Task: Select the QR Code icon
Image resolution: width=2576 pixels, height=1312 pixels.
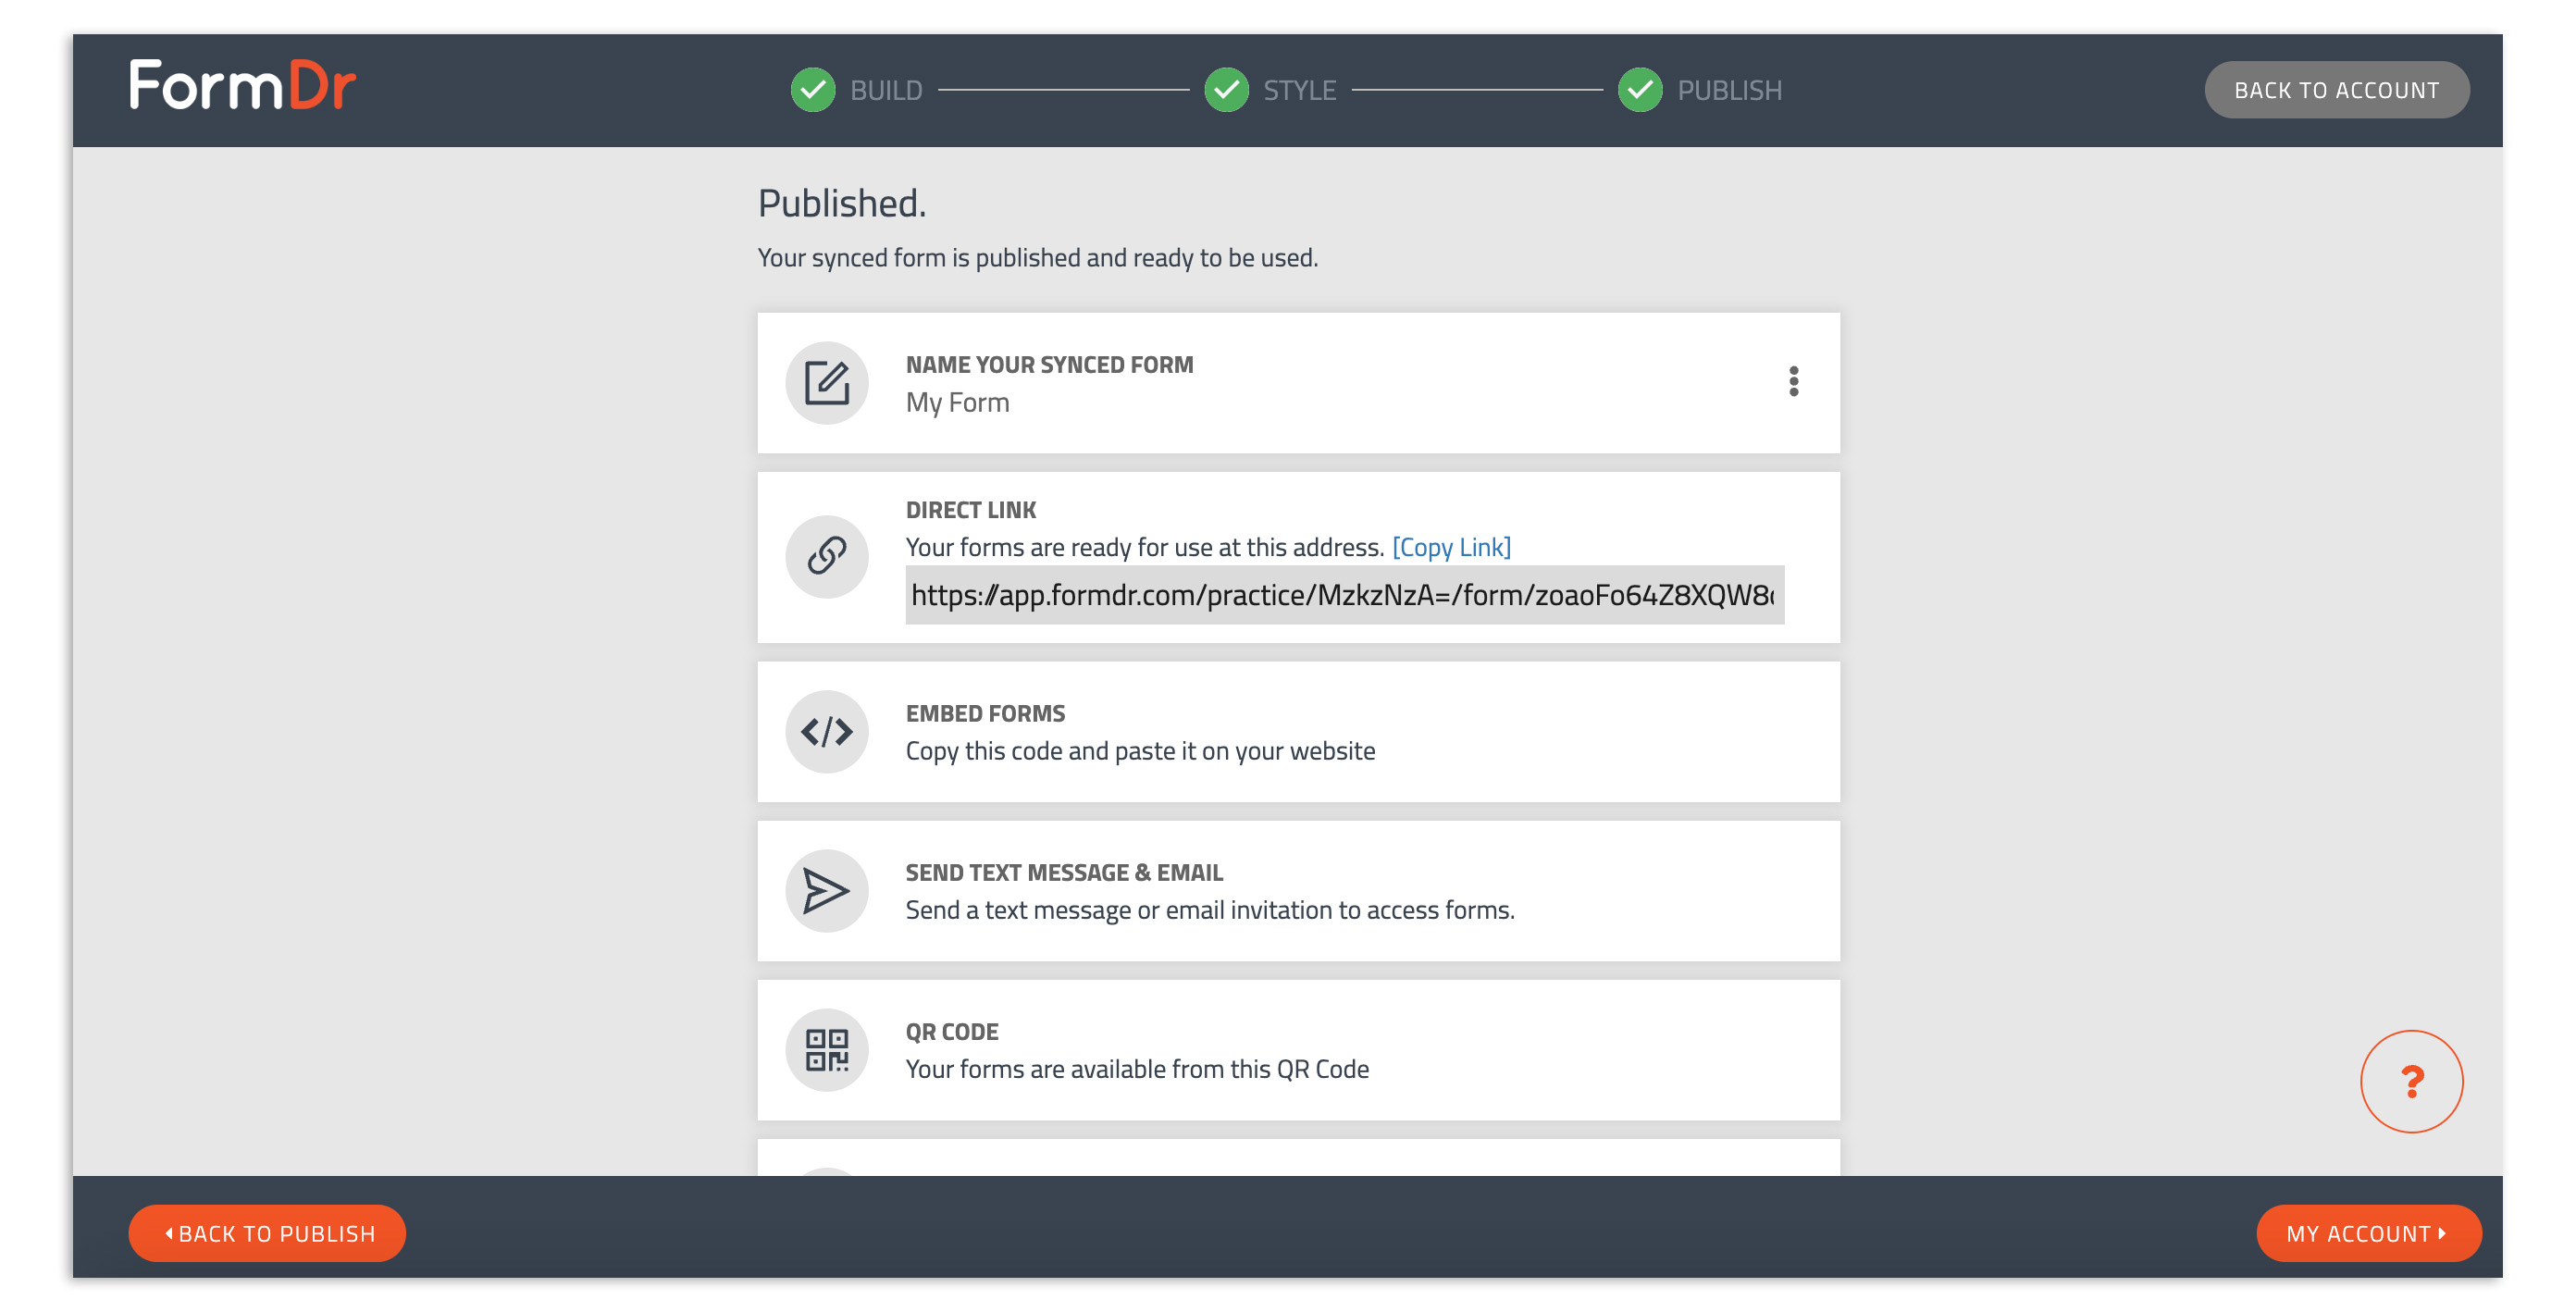Action: click(x=826, y=1049)
